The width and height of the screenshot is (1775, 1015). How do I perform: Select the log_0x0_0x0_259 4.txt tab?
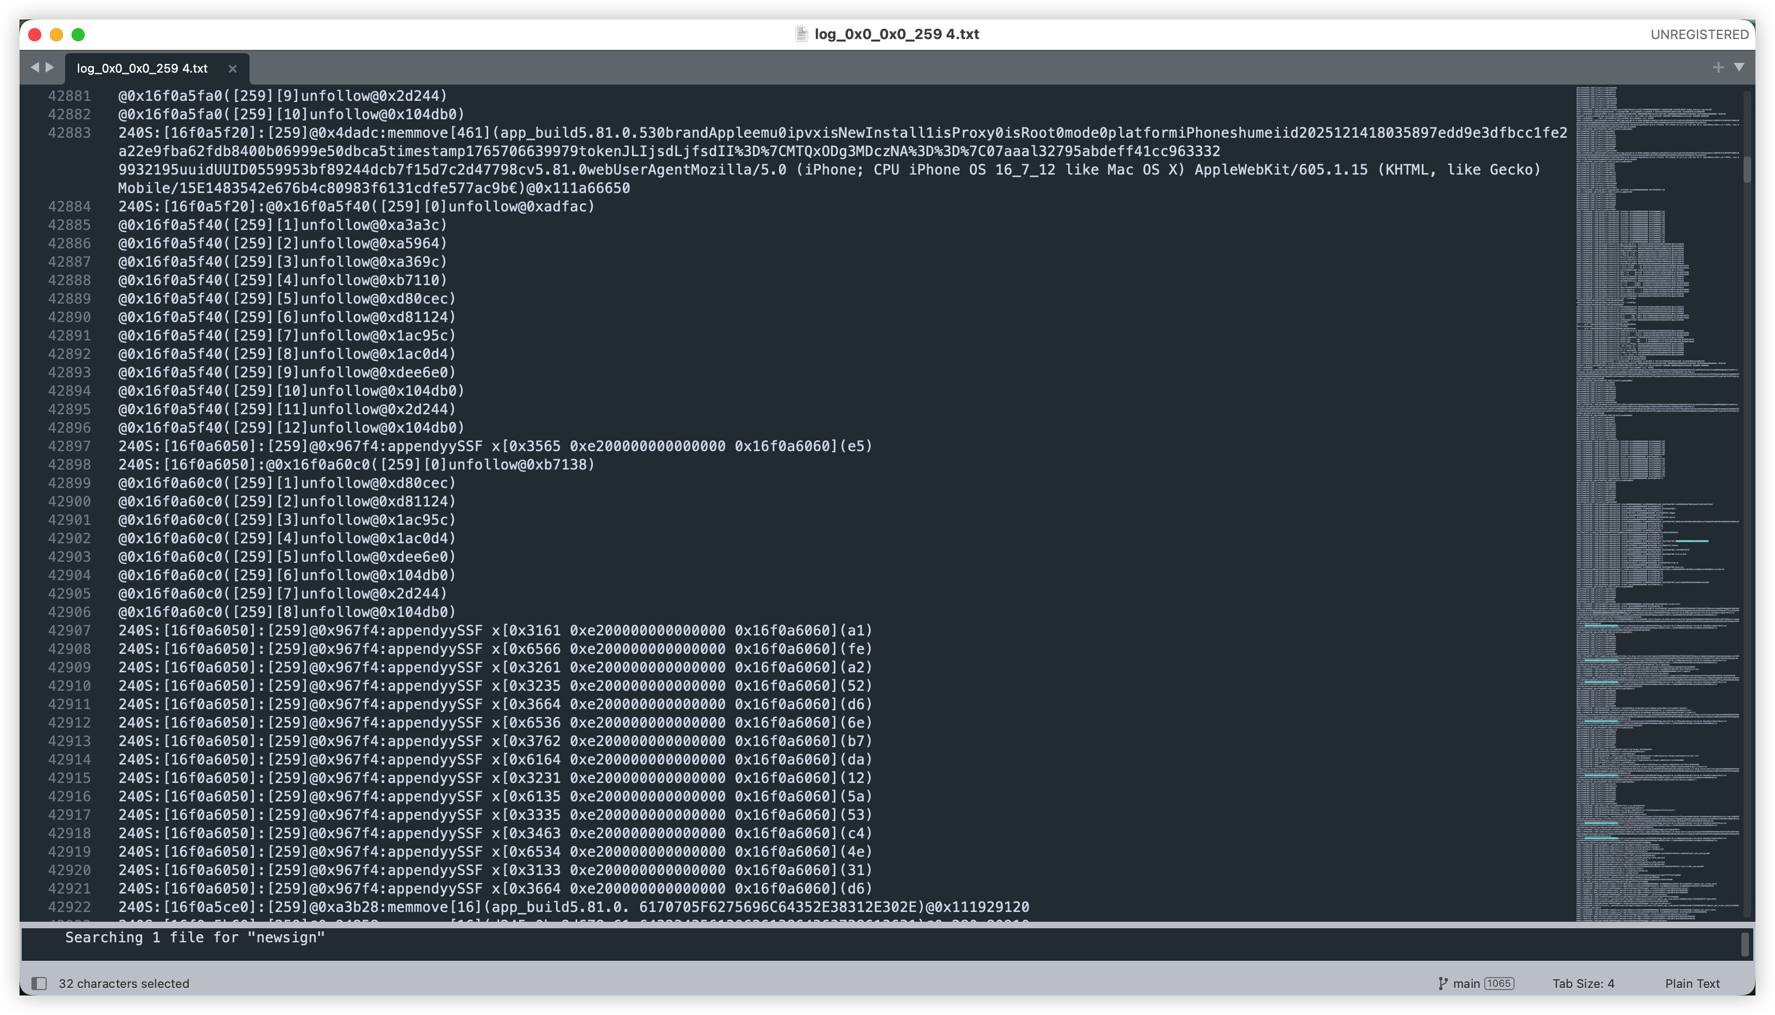pyautogui.click(x=142, y=68)
